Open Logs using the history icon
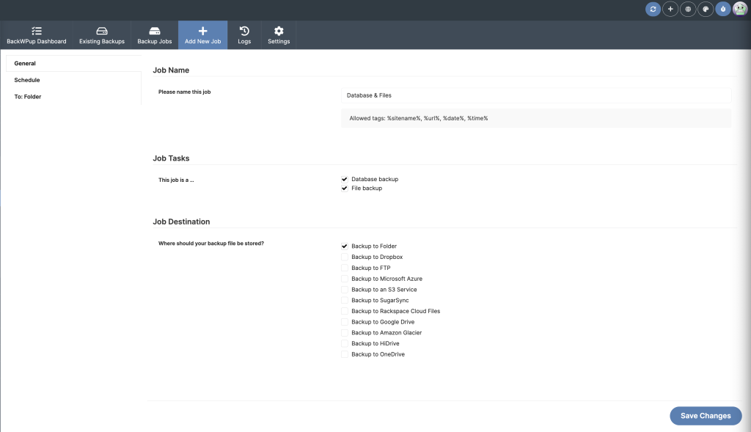The height and width of the screenshot is (432, 751). coord(243,29)
